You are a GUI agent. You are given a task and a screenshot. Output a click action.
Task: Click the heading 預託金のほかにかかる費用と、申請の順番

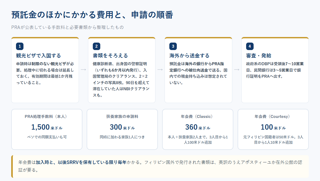pos(92,15)
